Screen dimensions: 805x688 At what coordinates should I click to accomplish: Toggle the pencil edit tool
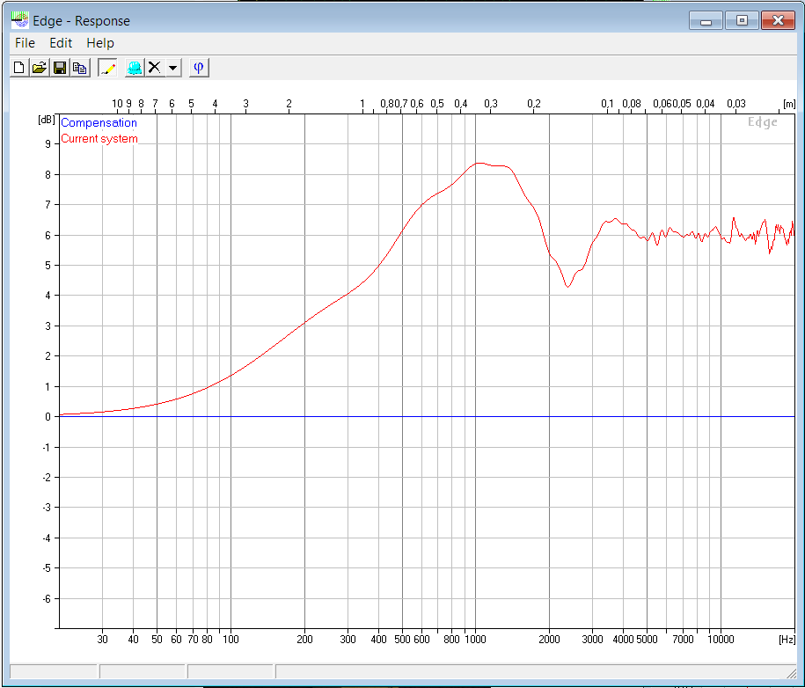[x=107, y=68]
